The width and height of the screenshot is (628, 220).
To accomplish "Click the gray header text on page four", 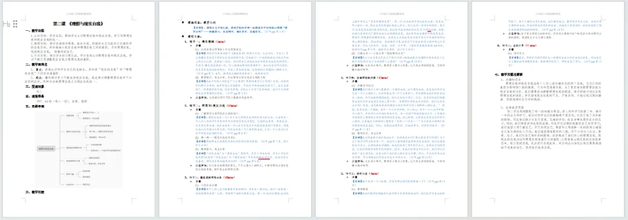I will [548, 13].
